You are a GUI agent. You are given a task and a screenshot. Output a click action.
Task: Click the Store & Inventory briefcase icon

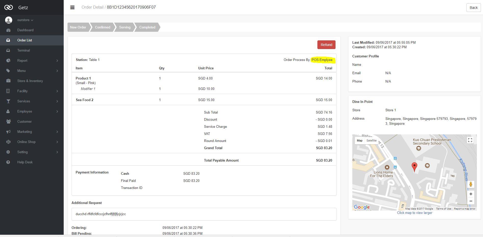(x=8, y=81)
